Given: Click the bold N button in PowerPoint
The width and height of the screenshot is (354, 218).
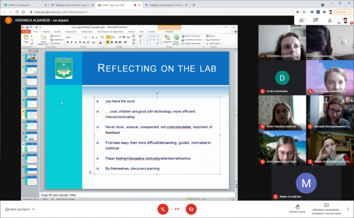Looking at the screenshot, I should 67,42.
